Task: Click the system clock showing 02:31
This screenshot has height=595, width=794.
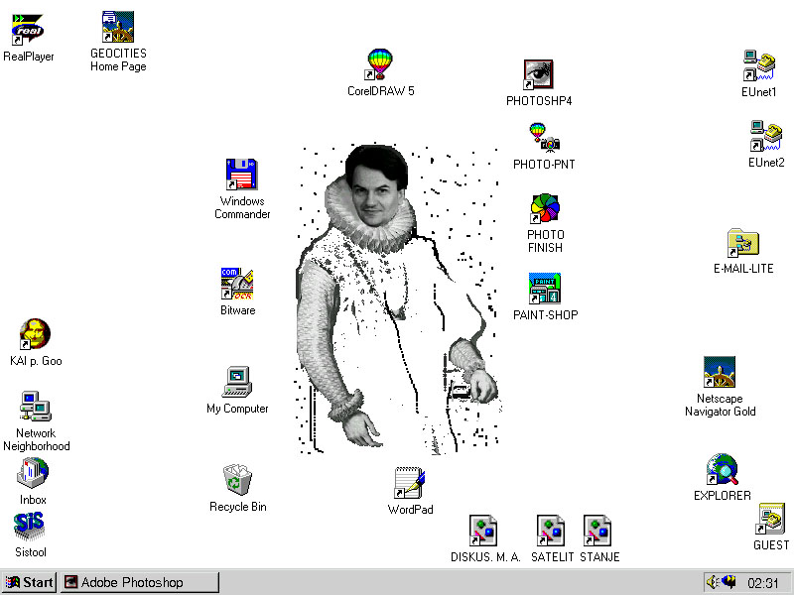Action: click(762, 583)
